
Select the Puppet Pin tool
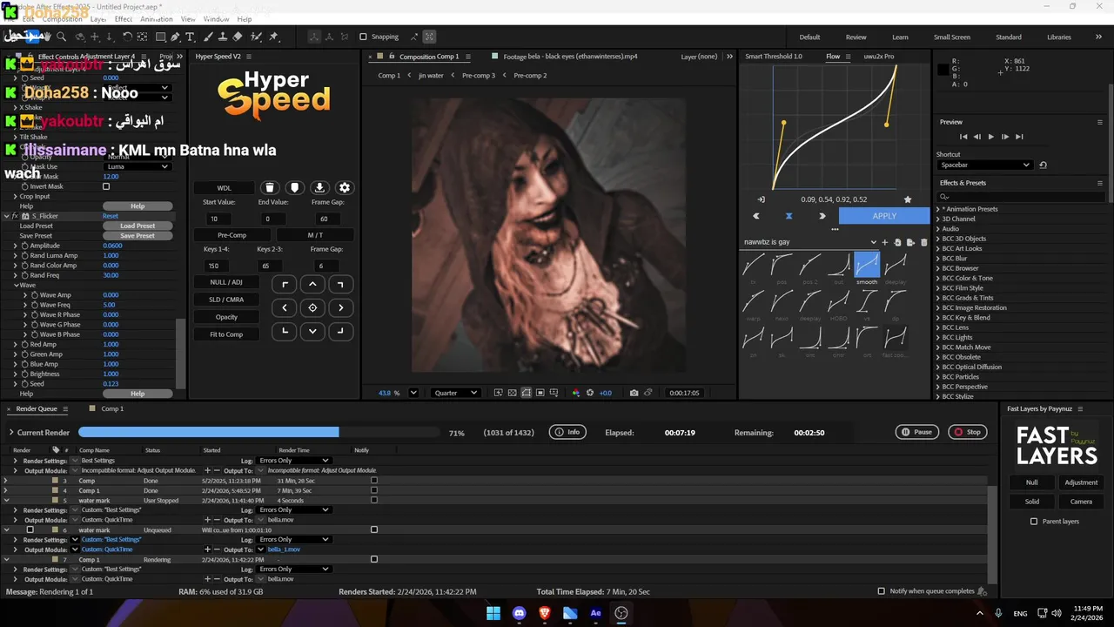coord(273,37)
